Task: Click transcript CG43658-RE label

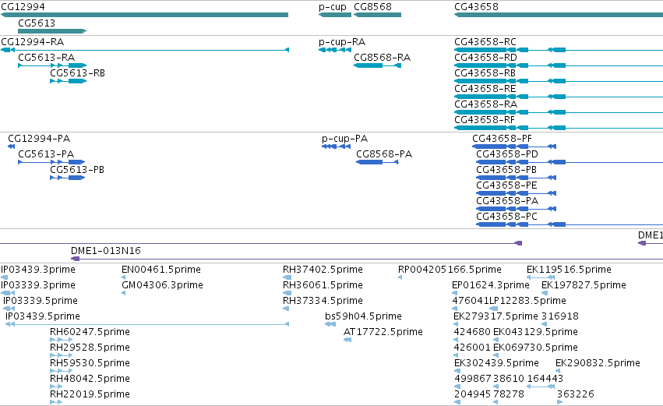Action: coord(485,89)
